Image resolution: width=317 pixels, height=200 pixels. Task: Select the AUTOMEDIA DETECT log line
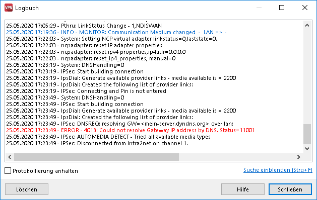pyautogui.click(x=108, y=137)
